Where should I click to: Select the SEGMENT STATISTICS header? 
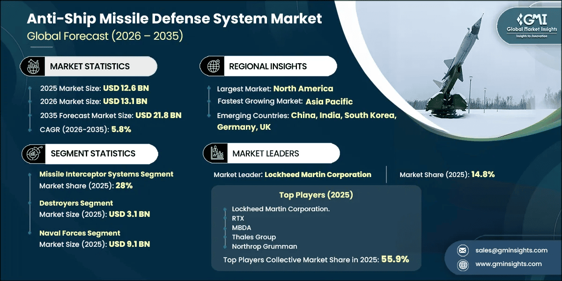pyautogui.click(x=93, y=153)
